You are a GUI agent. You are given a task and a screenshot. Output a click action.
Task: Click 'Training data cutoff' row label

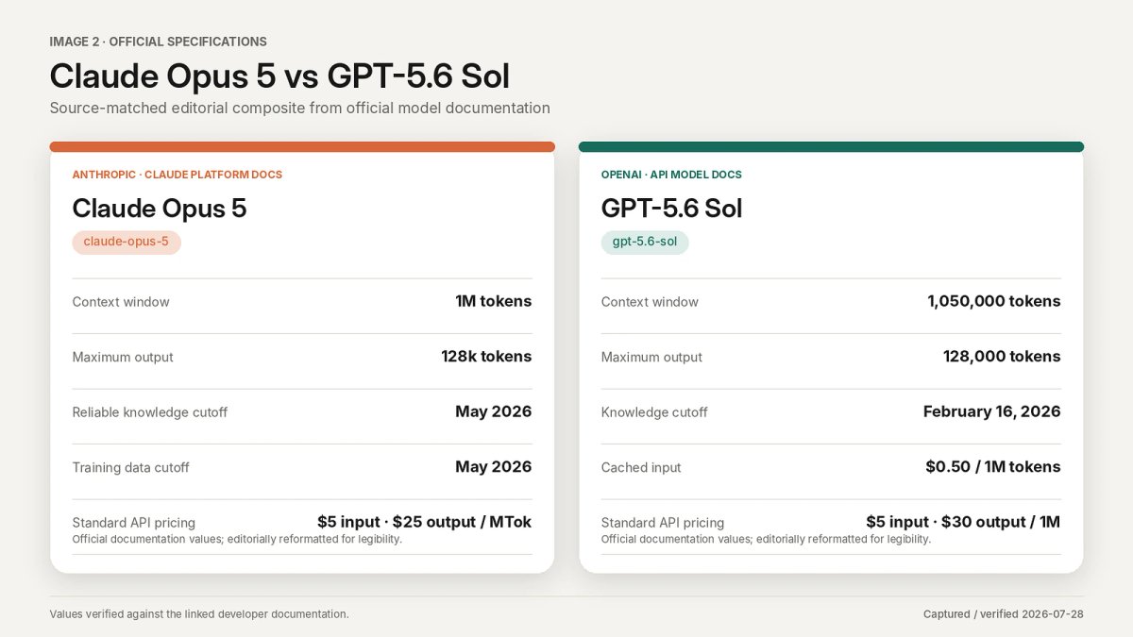click(x=131, y=467)
